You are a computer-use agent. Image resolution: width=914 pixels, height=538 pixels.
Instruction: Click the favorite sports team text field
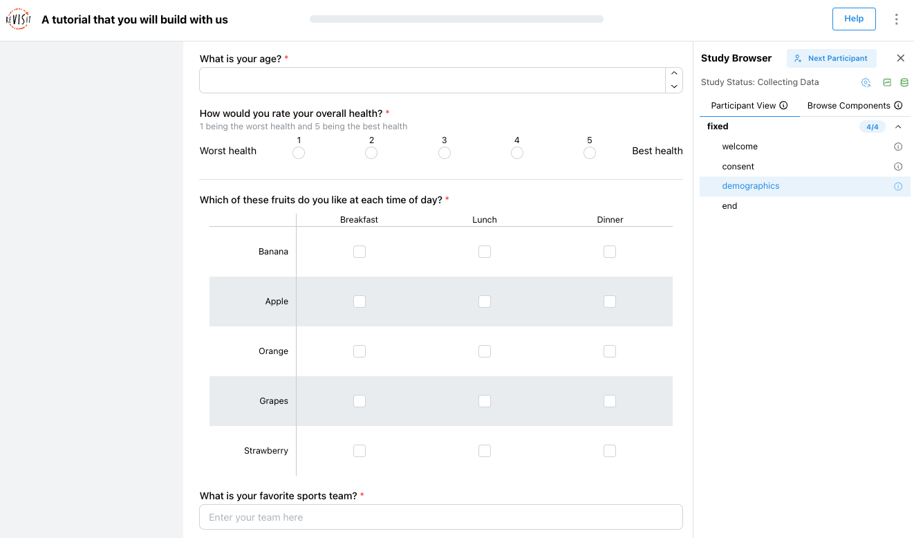[441, 517]
